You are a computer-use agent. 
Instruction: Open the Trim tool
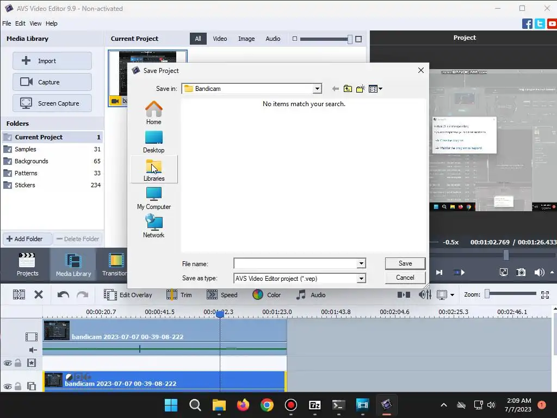[179, 294]
